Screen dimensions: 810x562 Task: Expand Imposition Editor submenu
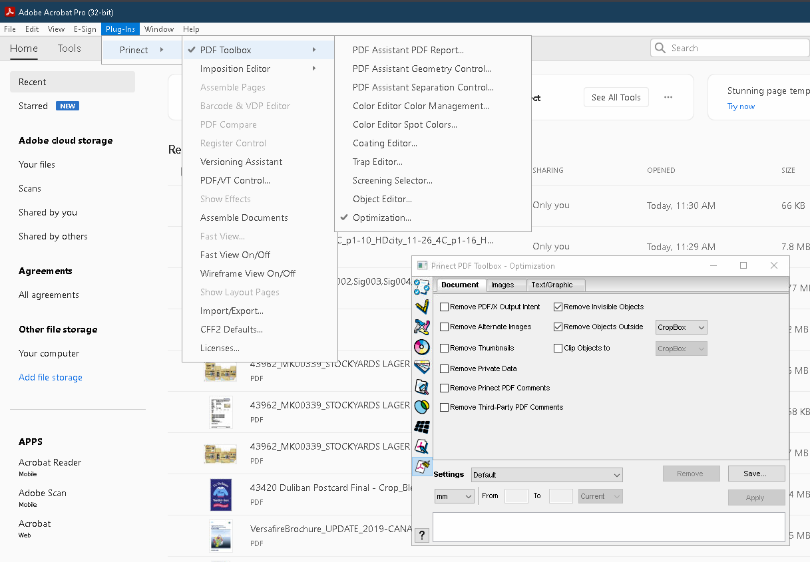coord(258,69)
